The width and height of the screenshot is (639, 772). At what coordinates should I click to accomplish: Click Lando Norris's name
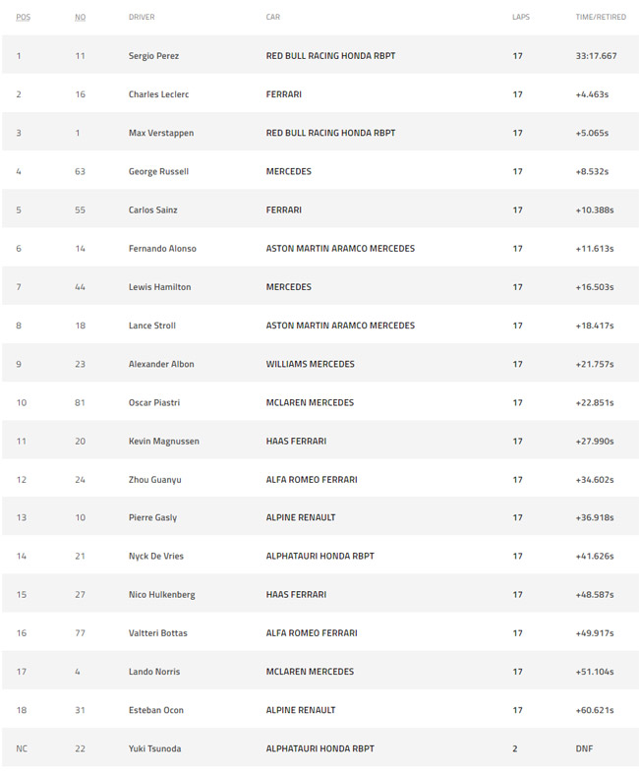154,672
